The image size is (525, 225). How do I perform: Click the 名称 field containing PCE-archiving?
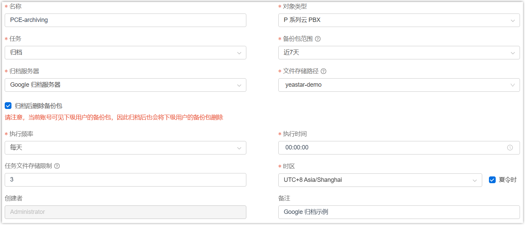(x=125, y=20)
